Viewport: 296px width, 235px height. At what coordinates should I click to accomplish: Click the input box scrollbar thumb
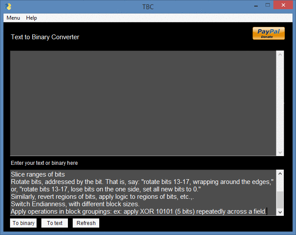280,200
